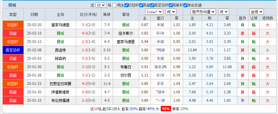
Task: Click the 日期 column header
Action: [34, 14]
